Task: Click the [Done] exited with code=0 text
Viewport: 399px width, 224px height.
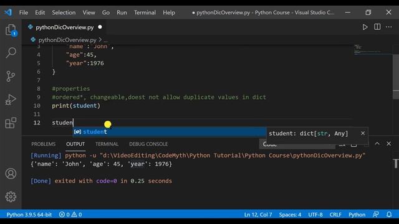Action: coord(101,181)
